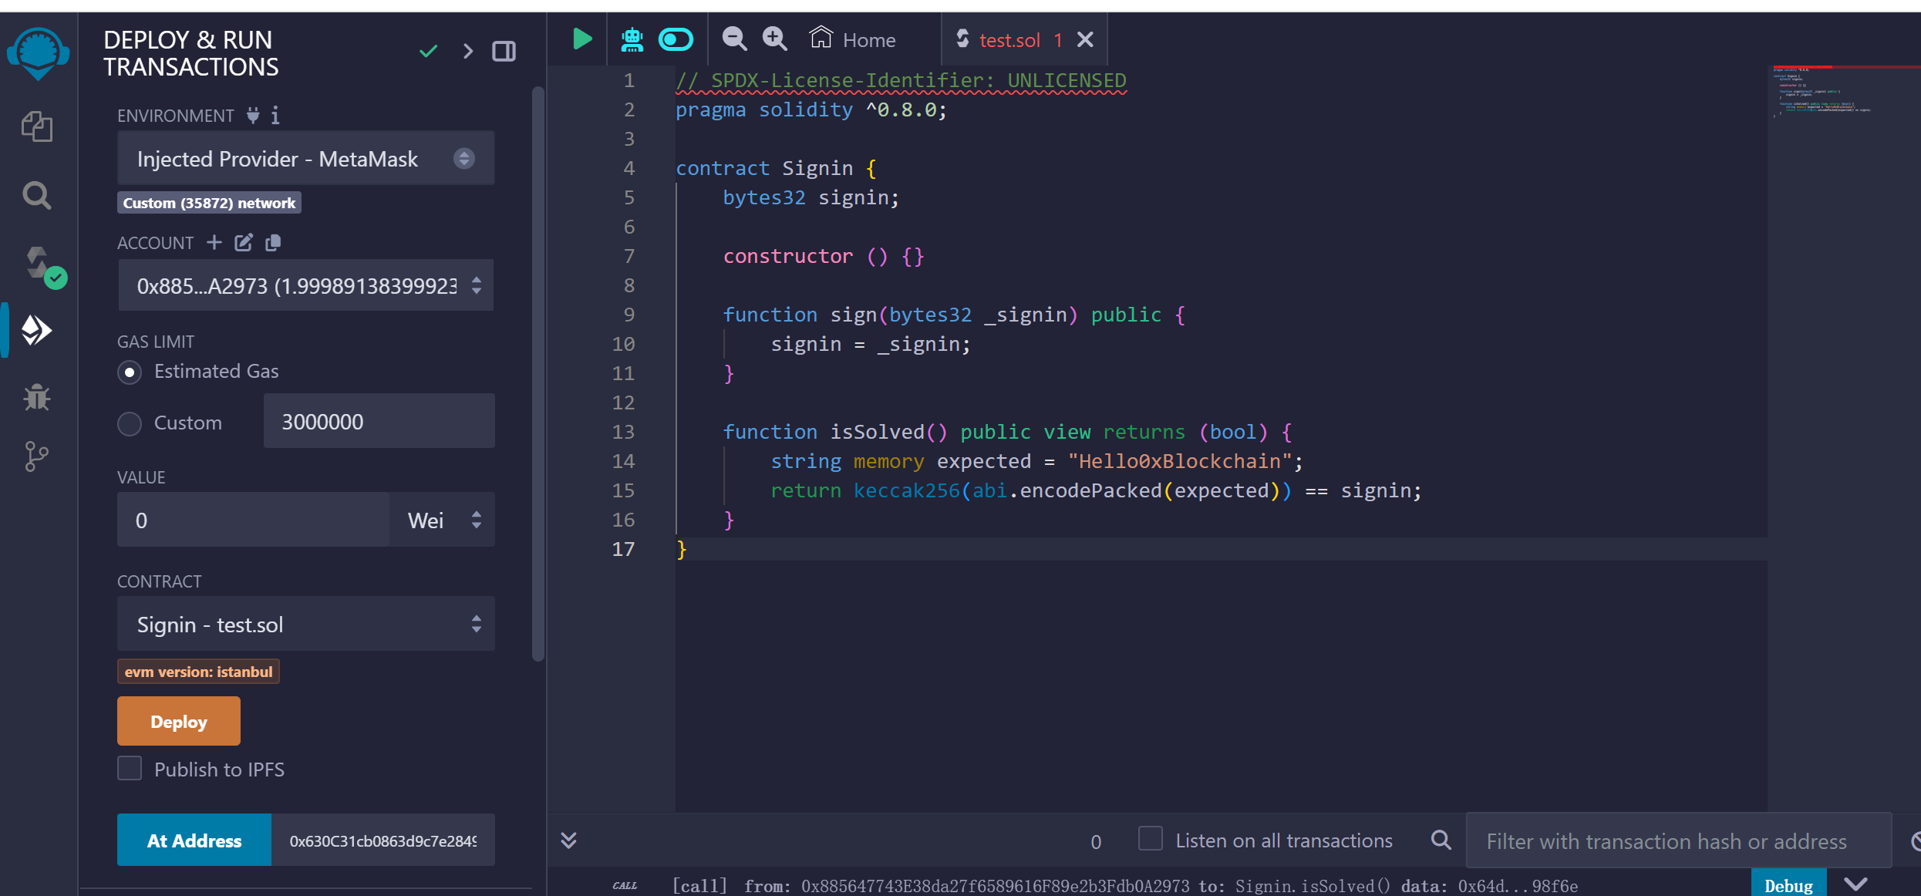1921x896 pixels.
Task: Click the VALUE amount input field
Action: click(x=254, y=520)
